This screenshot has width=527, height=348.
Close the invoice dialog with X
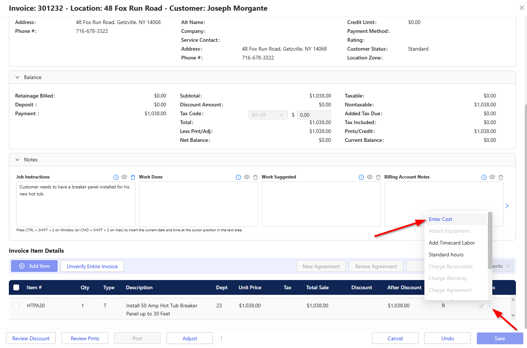tap(521, 8)
